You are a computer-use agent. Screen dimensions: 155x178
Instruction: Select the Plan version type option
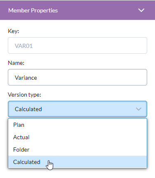tap(77, 125)
